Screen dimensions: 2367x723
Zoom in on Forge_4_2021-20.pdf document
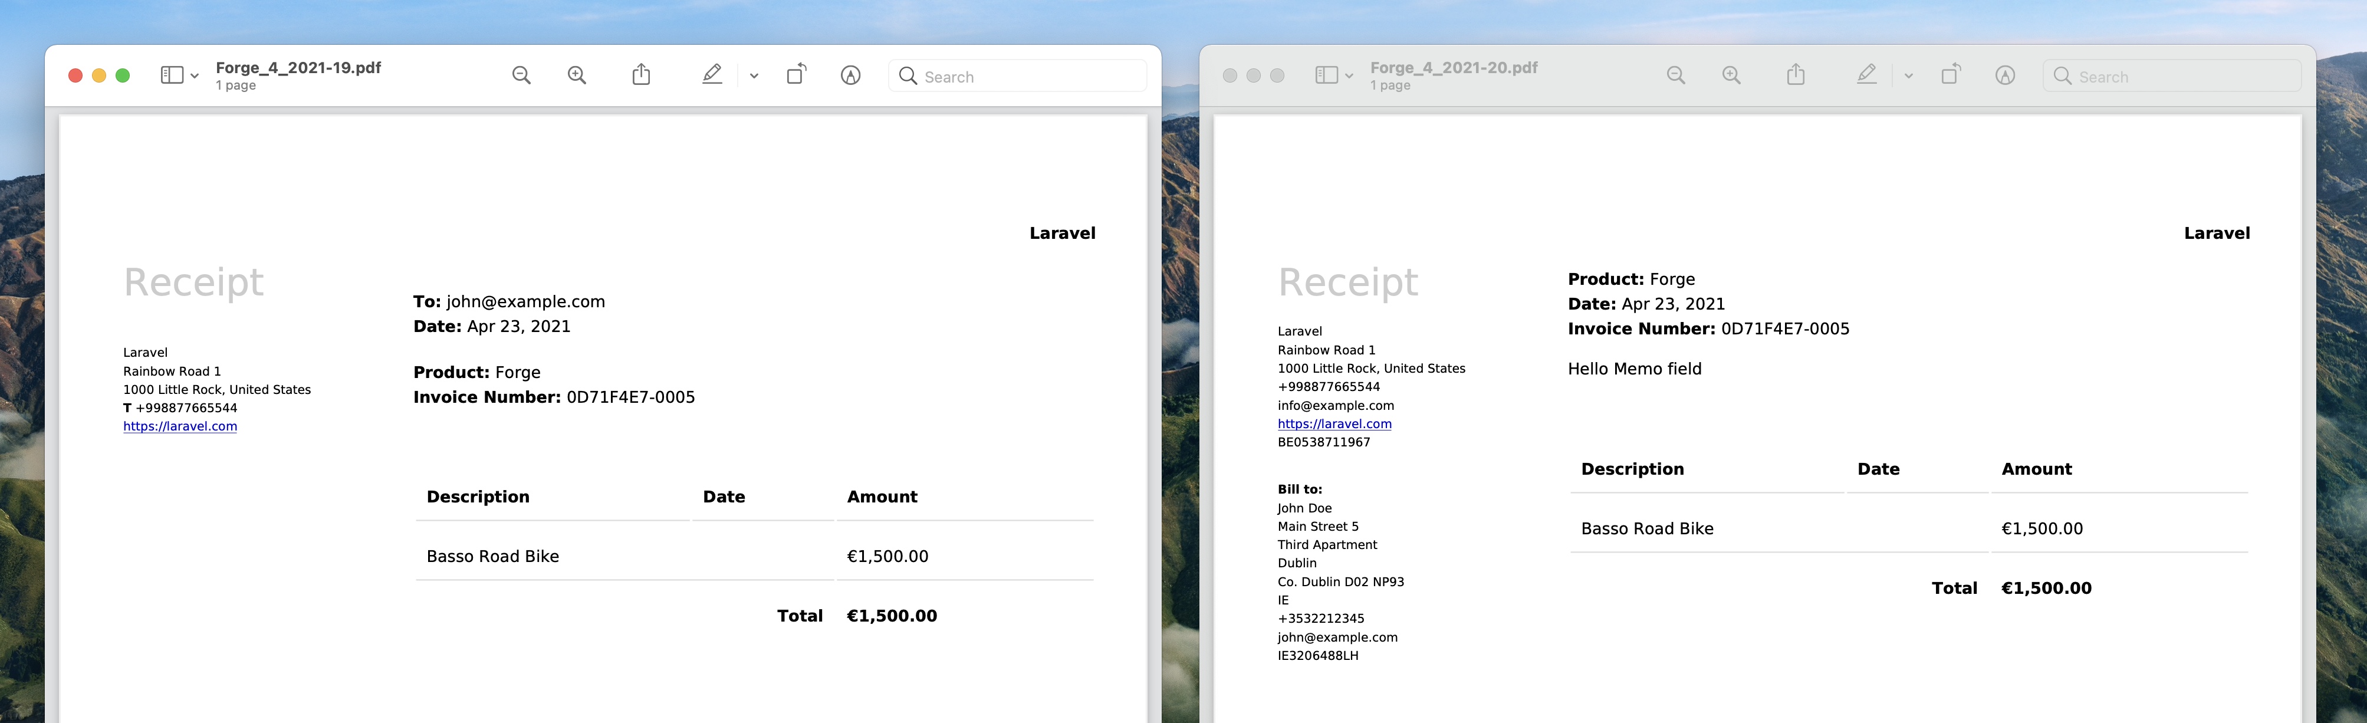pos(1731,75)
